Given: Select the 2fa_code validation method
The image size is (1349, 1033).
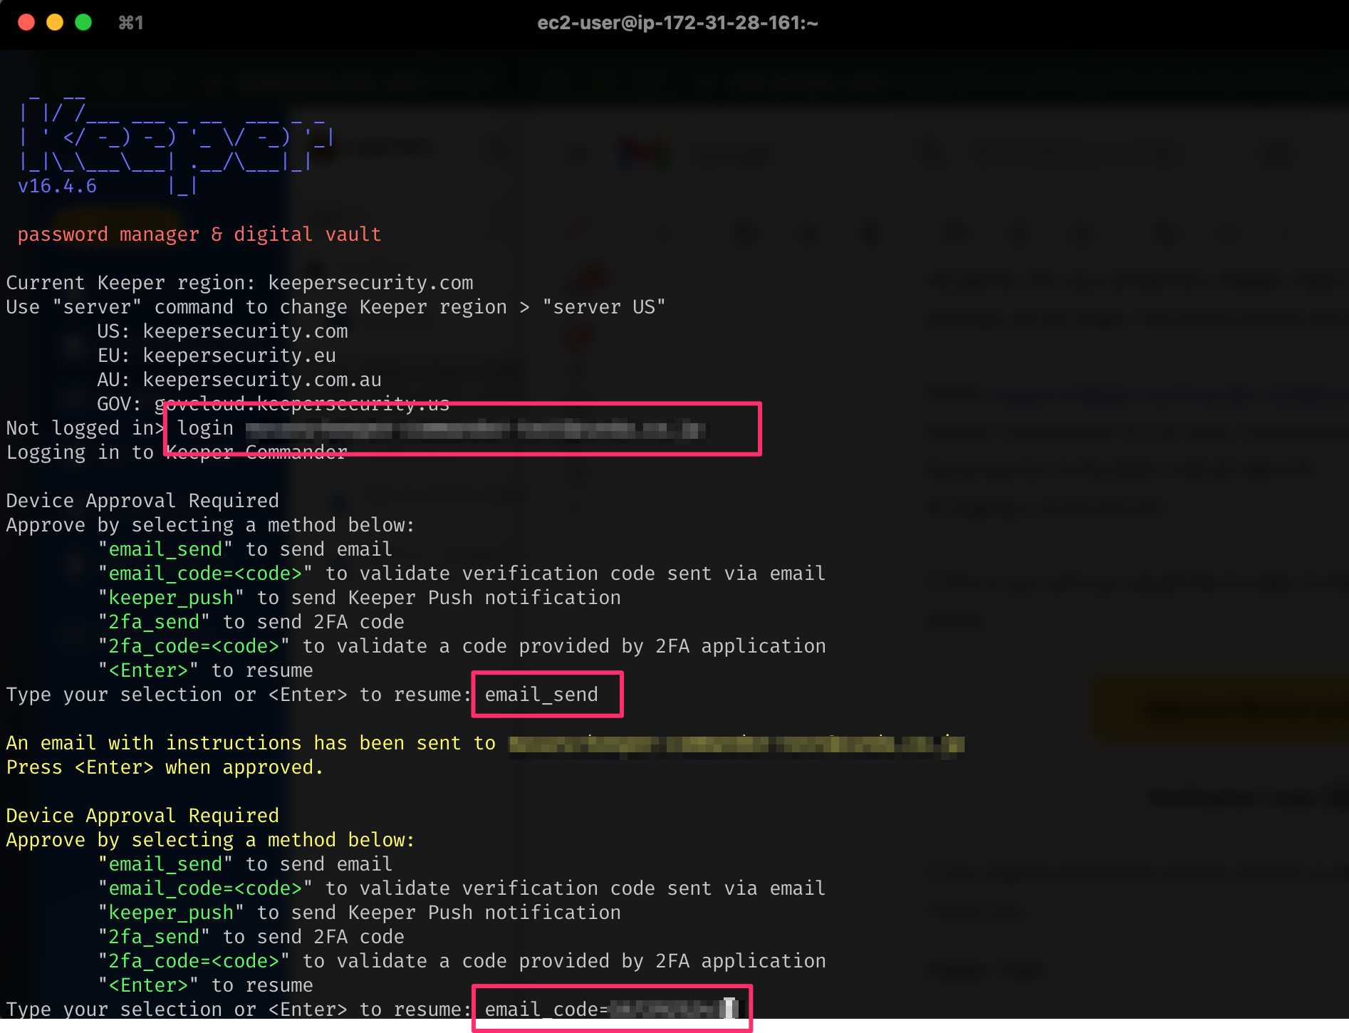Looking at the screenshot, I should 192,645.
